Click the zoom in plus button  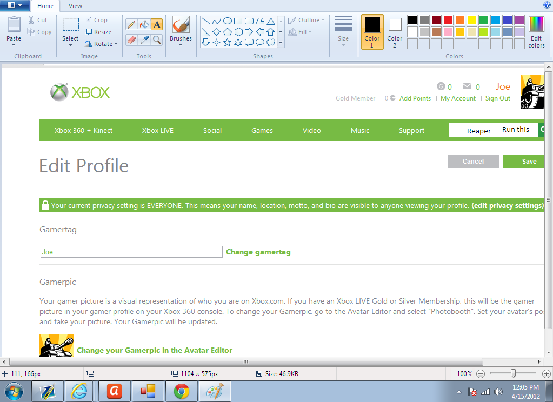point(546,374)
